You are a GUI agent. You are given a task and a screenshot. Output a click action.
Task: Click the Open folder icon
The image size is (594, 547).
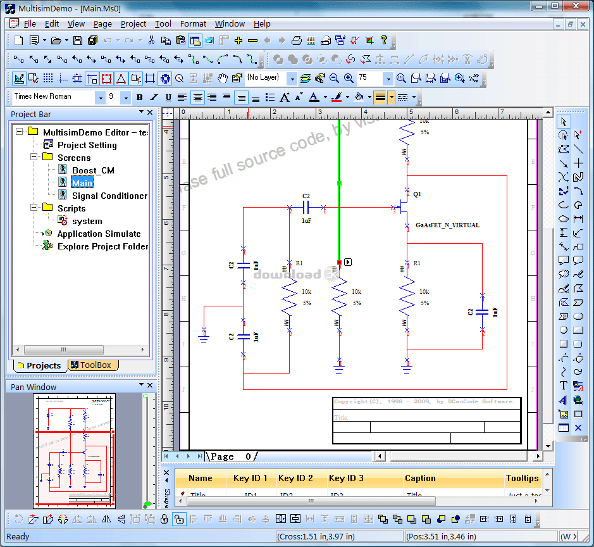pos(56,41)
